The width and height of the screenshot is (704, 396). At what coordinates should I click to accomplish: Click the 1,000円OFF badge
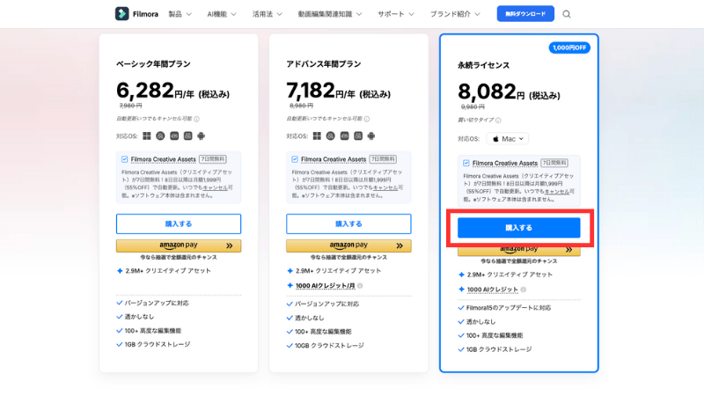(x=569, y=48)
